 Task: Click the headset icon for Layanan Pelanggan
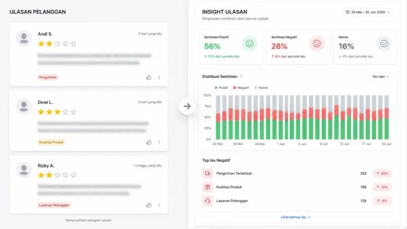pos(207,201)
